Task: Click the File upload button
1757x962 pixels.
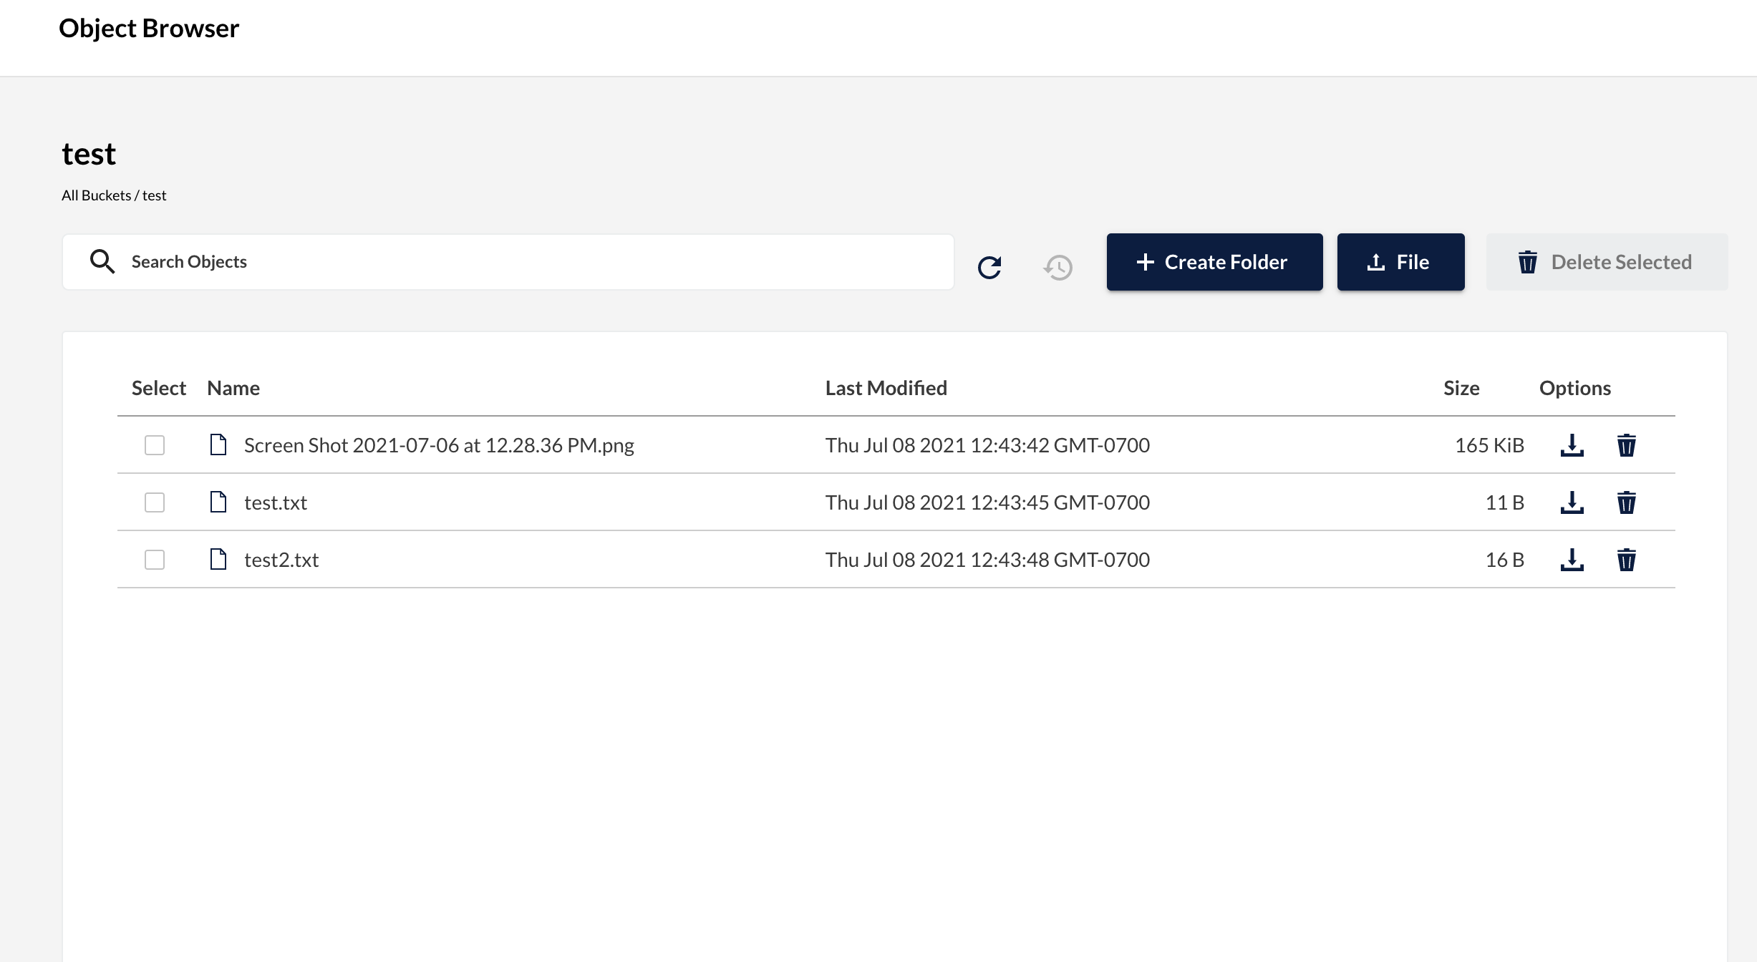Action: [1400, 262]
